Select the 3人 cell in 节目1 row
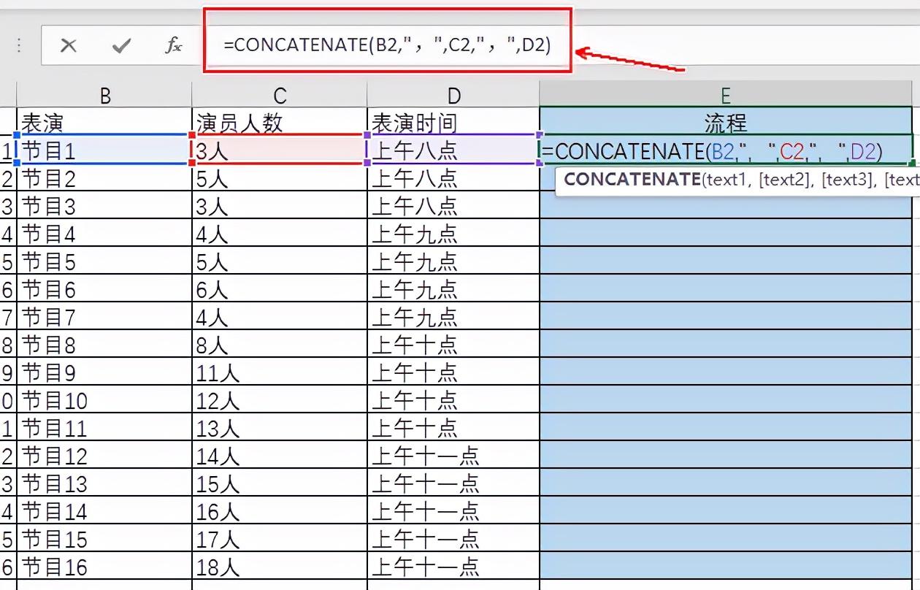This screenshot has width=920, height=590. coord(280,150)
